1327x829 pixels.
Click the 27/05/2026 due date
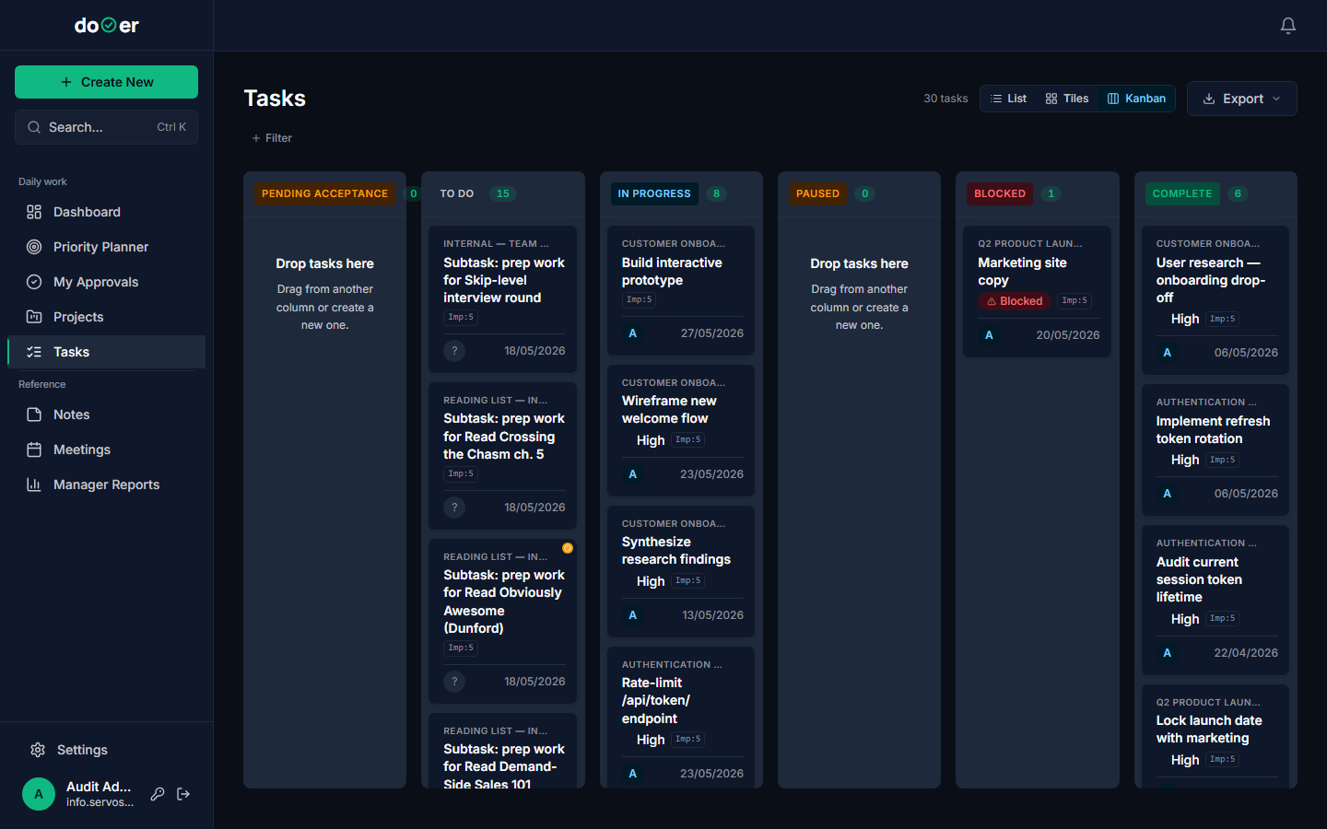(712, 333)
